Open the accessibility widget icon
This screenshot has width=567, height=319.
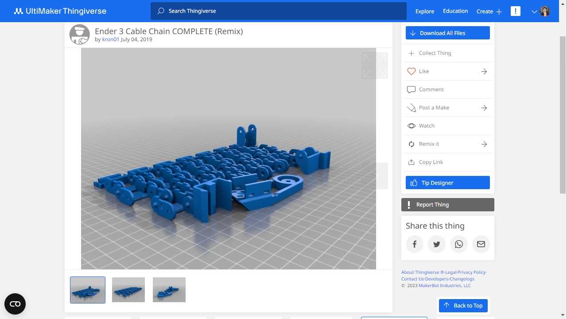pyautogui.click(x=15, y=304)
